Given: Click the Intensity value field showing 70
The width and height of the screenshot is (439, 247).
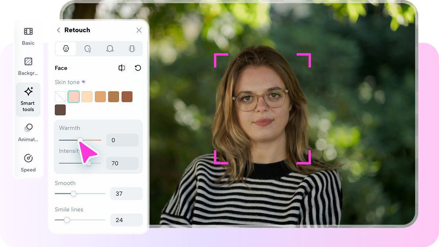Looking at the screenshot, I should [122, 163].
